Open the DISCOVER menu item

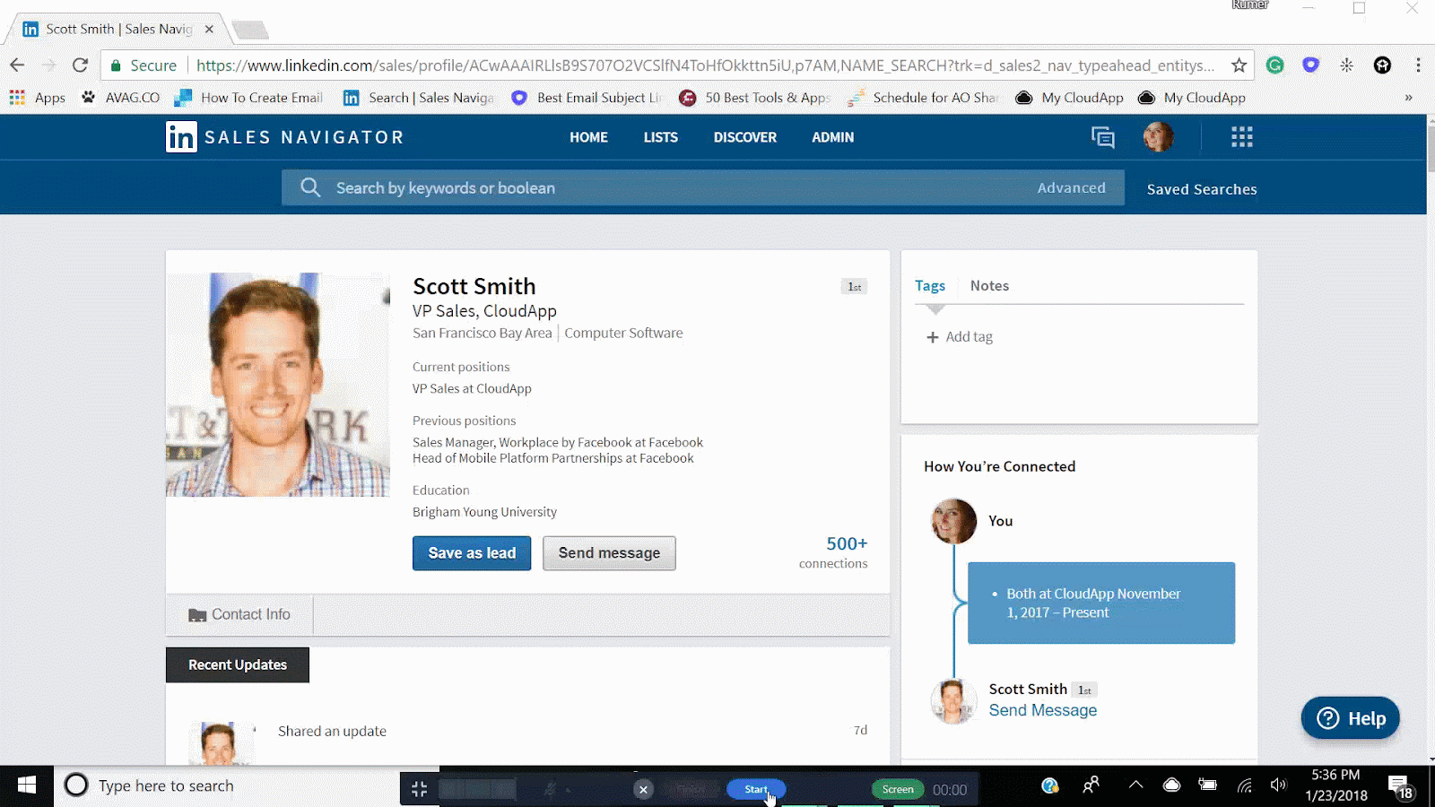coord(744,137)
